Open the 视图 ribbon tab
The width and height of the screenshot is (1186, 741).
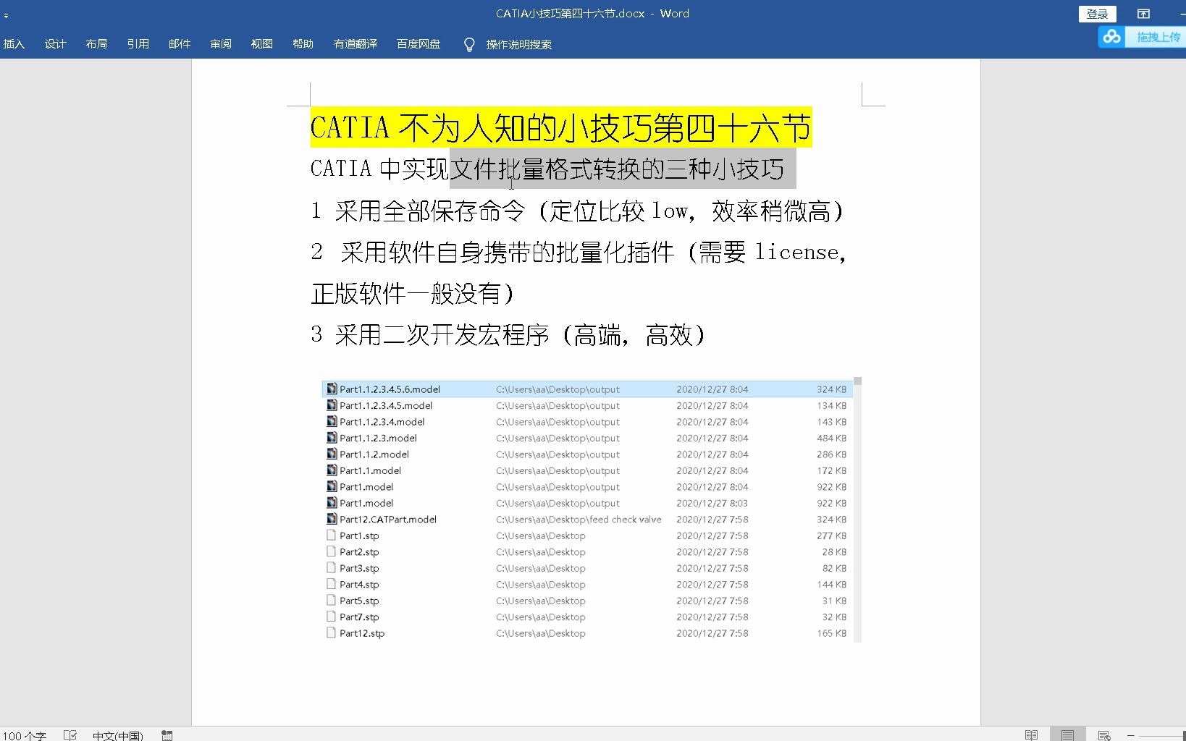point(261,44)
